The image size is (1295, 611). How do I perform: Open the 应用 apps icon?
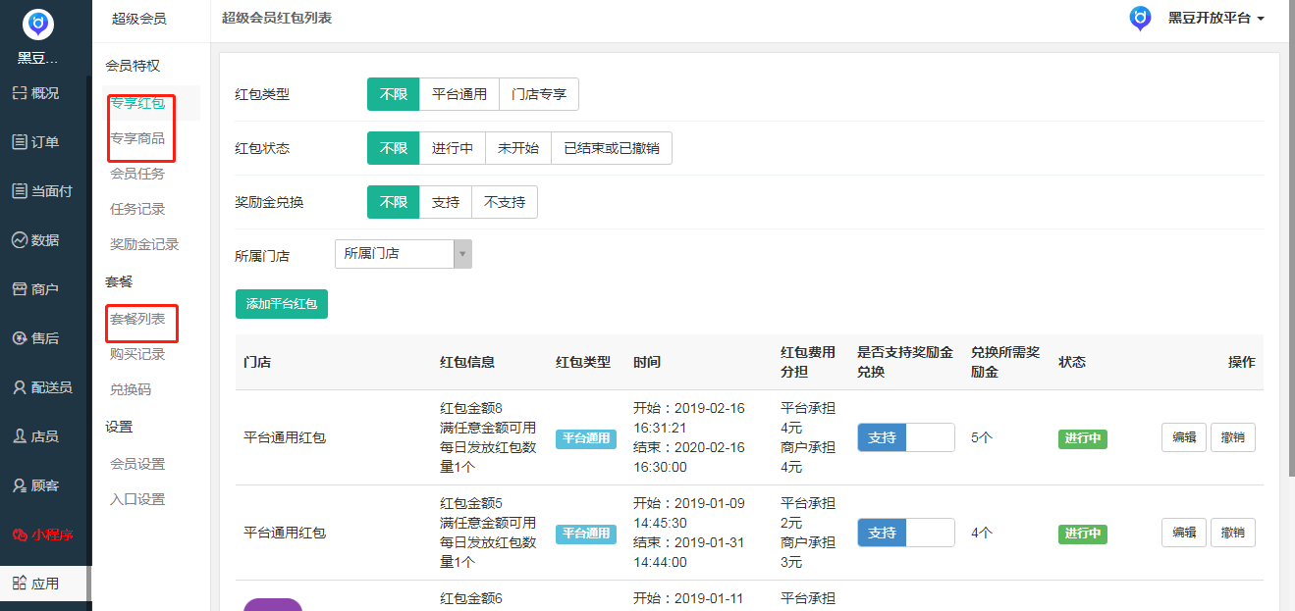[x=19, y=584]
